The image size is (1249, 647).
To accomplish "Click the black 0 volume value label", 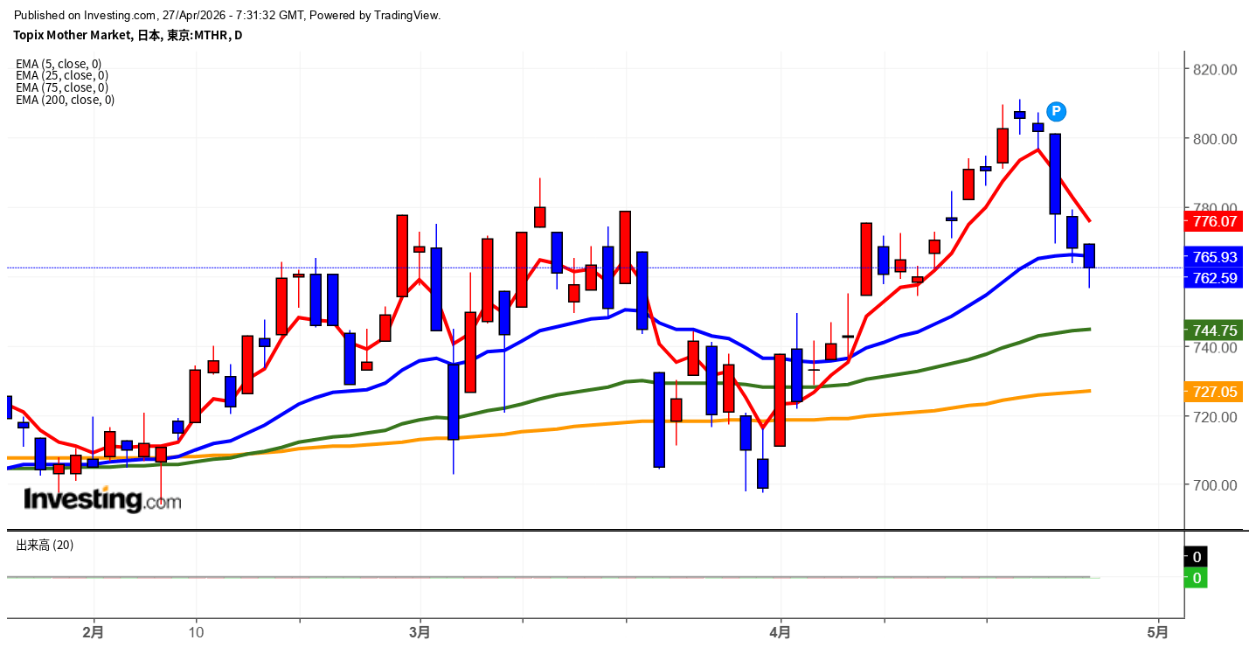I will pos(1197,557).
